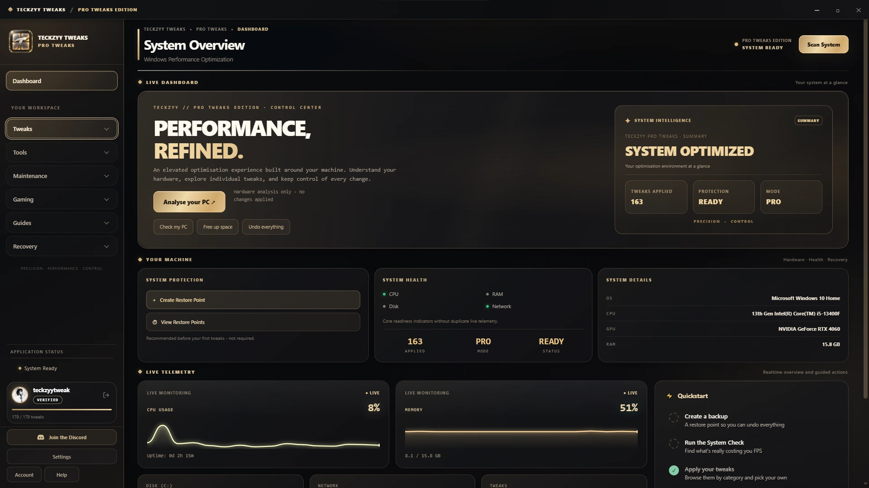This screenshot has width=869, height=488.
Task: Click the Scan System button
Action: tap(823, 44)
